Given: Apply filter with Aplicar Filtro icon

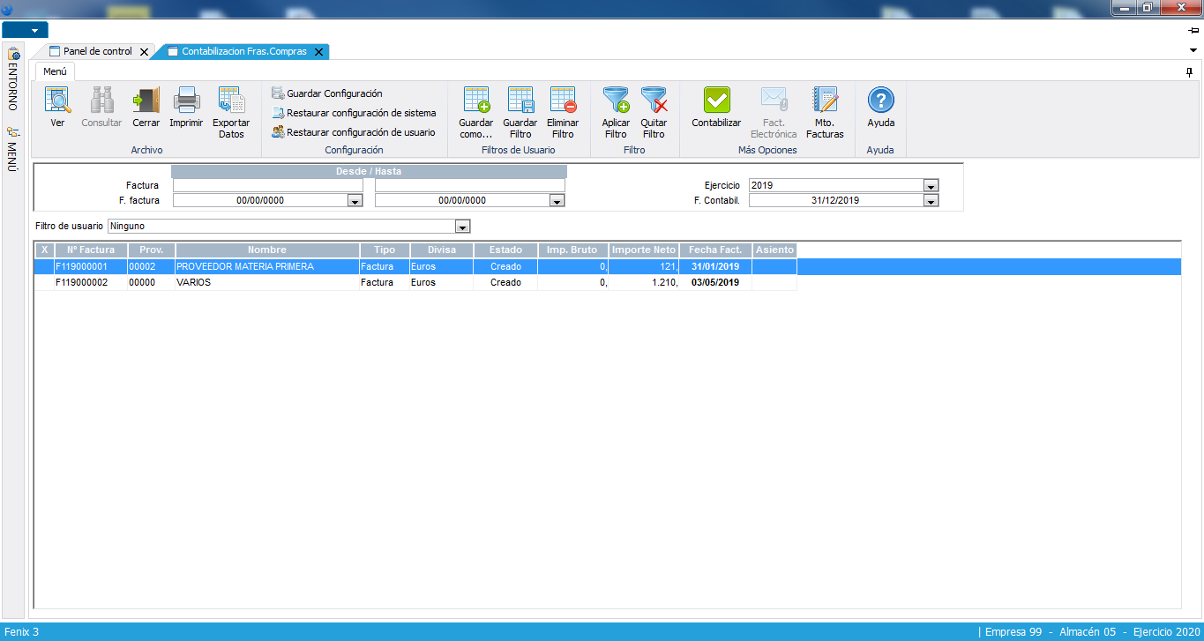Looking at the screenshot, I should click(x=616, y=101).
